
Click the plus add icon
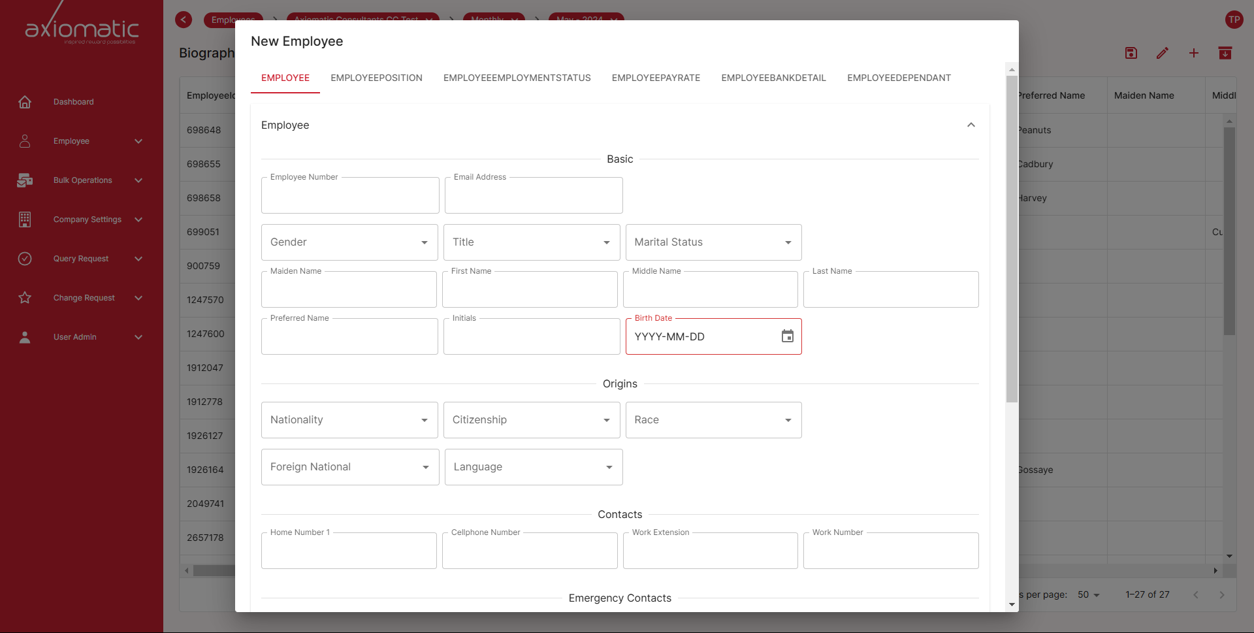[x=1193, y=54]
